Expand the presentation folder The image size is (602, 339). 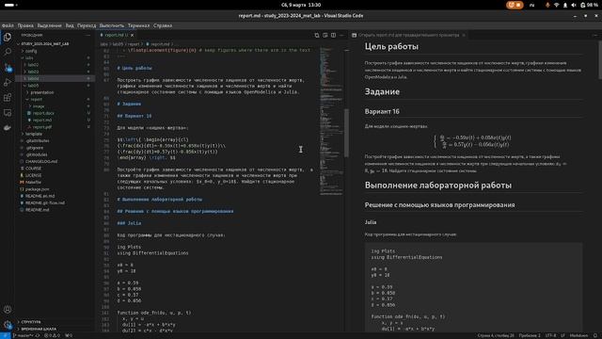pos(41,92)
